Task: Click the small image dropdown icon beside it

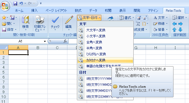Action: tap(145, 18)
